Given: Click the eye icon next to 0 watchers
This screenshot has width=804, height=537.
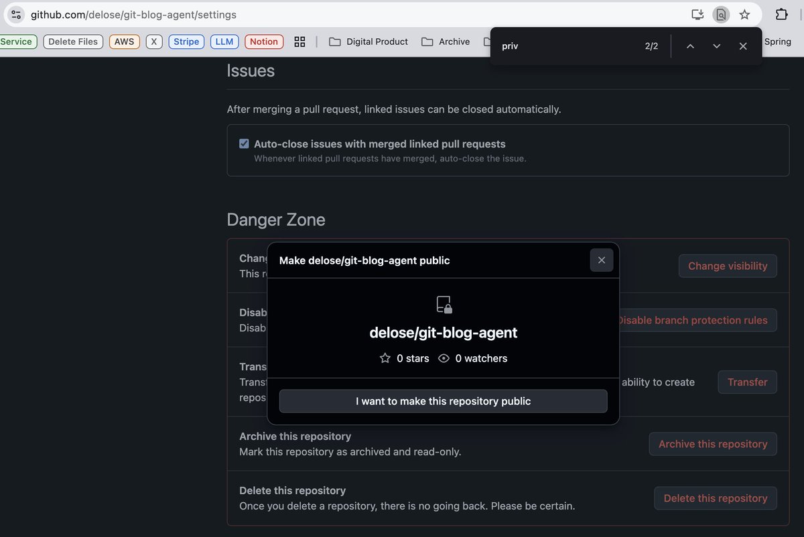Looking at the screenshot, I should (x=444, y=358).
